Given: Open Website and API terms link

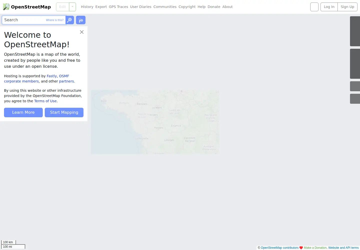Looking at the screenshot, I should (343, 248).
